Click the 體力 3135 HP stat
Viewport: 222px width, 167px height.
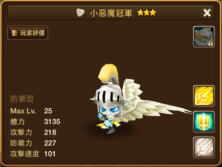pos(35,122)
